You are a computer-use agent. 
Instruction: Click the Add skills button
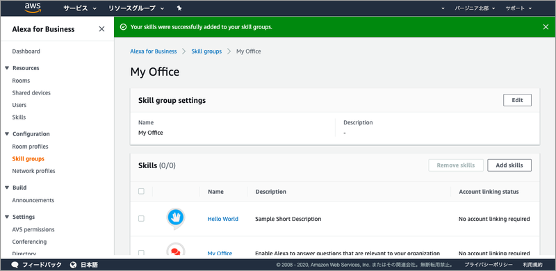pyautogui.click(x=509, y=165)
